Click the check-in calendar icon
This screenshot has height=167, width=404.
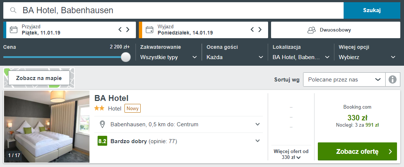[x=14, y=30]
